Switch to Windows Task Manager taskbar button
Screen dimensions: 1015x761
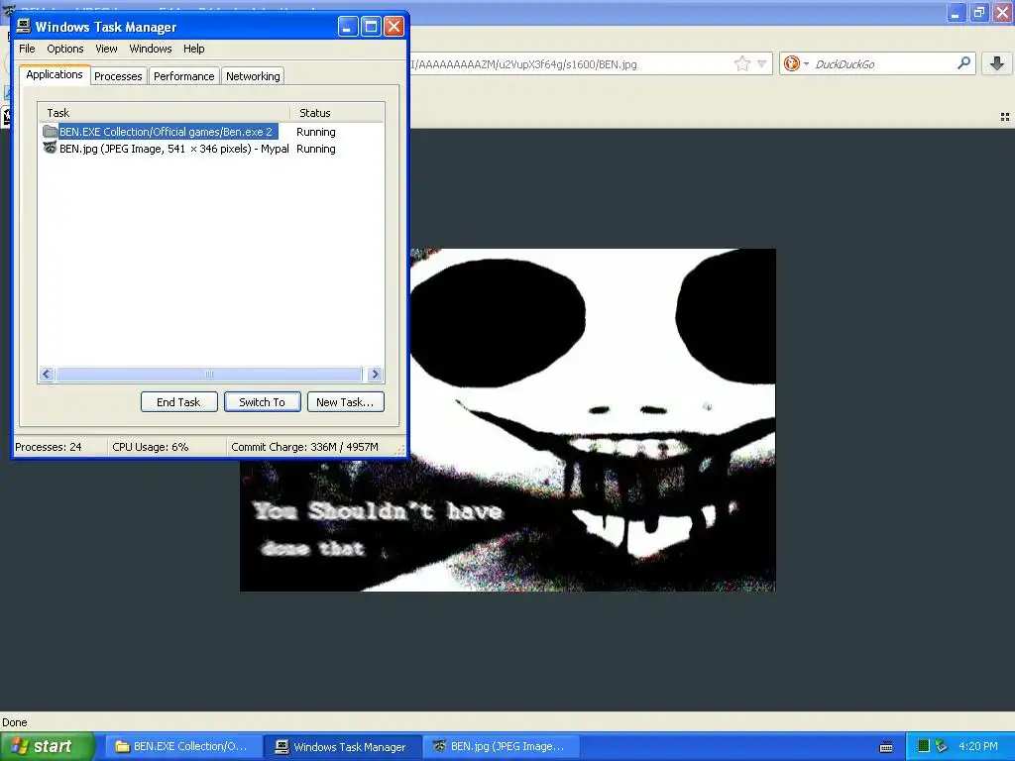343,746
